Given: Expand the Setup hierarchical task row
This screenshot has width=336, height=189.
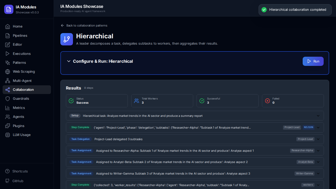Looking at the screenshot, I should (x=318, y=115).
